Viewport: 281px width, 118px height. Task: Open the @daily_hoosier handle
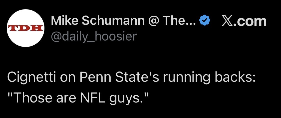[x=94, y=36]
